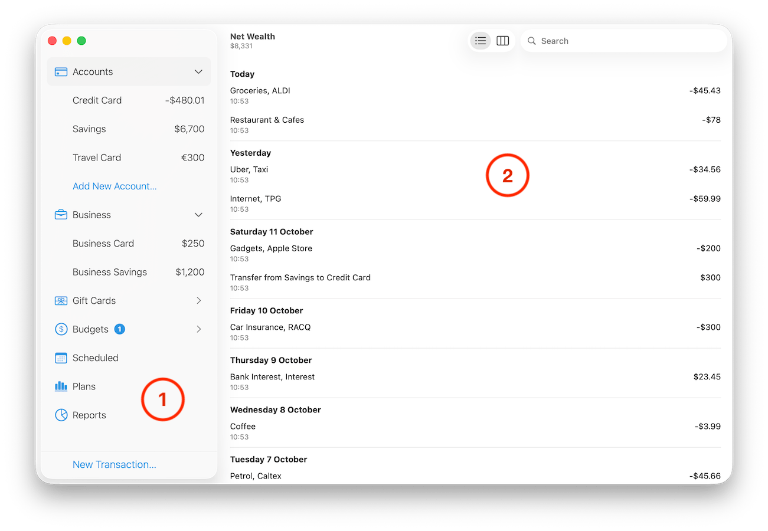Click the Budgets badge showing 1
This screenshot has height=531, width=768.
tap(119, 329)
